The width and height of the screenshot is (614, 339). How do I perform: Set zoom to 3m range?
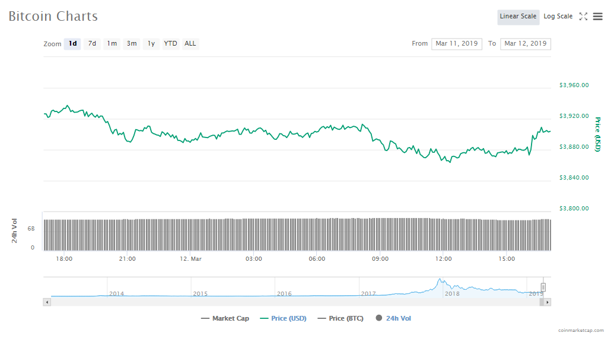(132, 44)
